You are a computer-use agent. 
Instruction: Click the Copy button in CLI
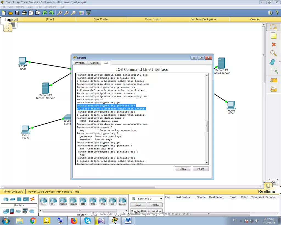click(183, 169)
